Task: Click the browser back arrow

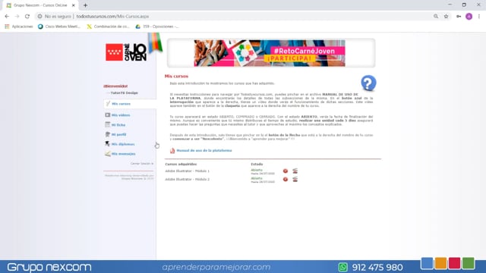Action: click(x=7, y=17)
